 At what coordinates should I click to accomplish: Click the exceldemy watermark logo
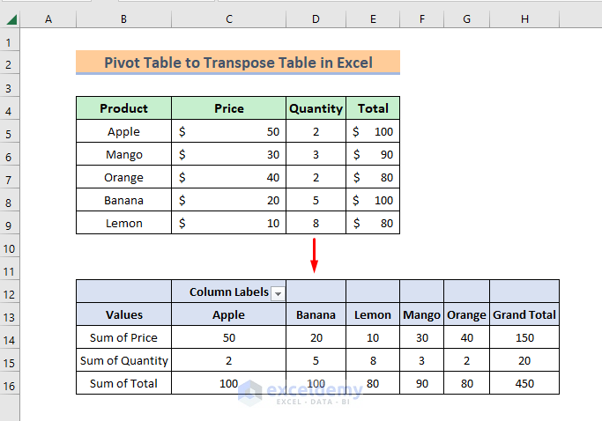[301, 390]
